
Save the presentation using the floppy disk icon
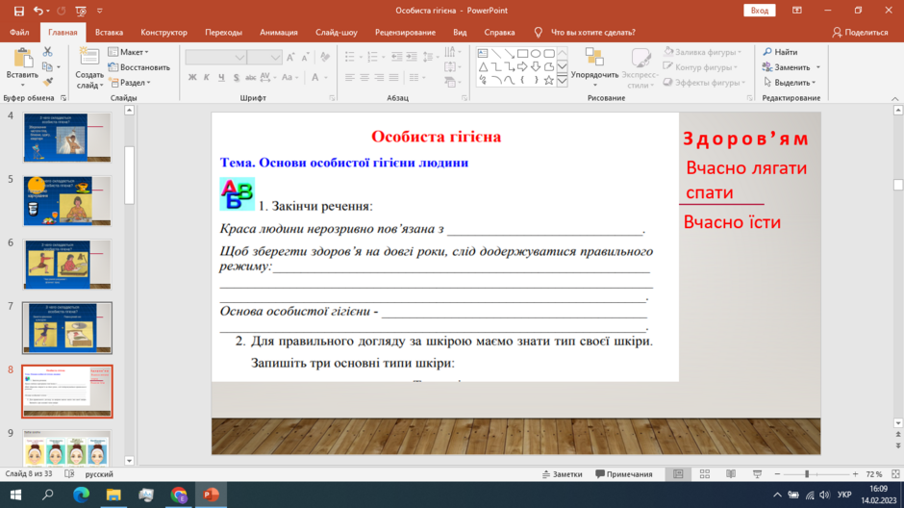(x=19, y=11)
